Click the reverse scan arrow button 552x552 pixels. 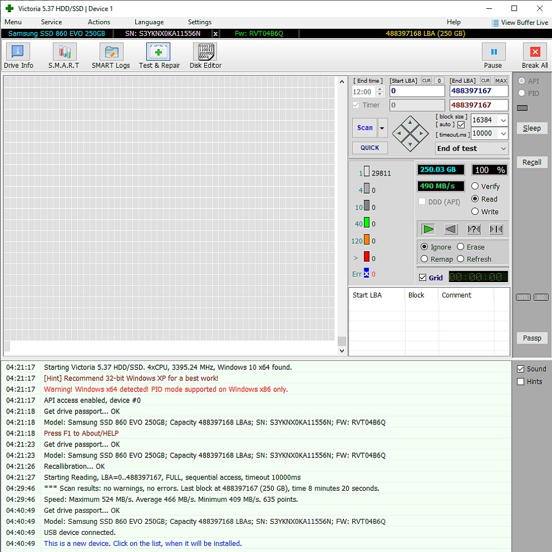(x=450, y=230)
